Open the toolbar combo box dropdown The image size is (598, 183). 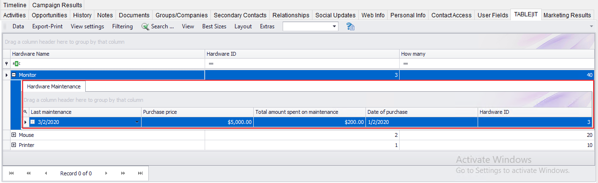point(335,26)
